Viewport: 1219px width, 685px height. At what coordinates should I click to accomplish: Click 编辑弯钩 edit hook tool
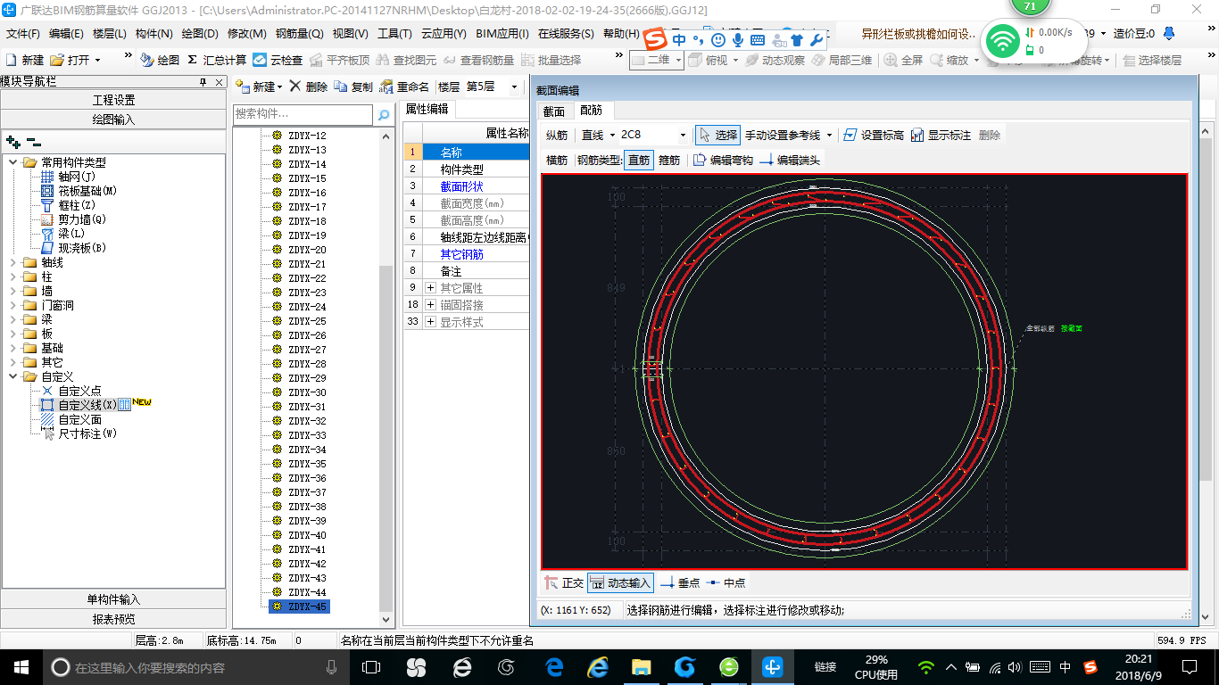pyautogui.click(x=724, y=160)
